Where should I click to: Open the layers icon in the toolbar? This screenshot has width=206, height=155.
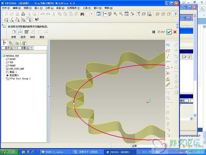click(x=144, y=14)
